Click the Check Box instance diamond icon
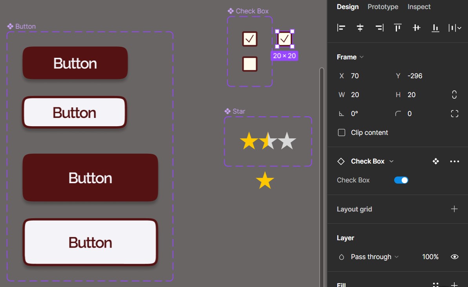This screenshot has width=468, height=287. (x=341, y=162)
